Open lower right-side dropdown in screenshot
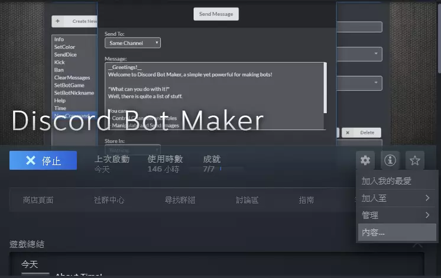 pyautogui.click(x=359, y=83)
